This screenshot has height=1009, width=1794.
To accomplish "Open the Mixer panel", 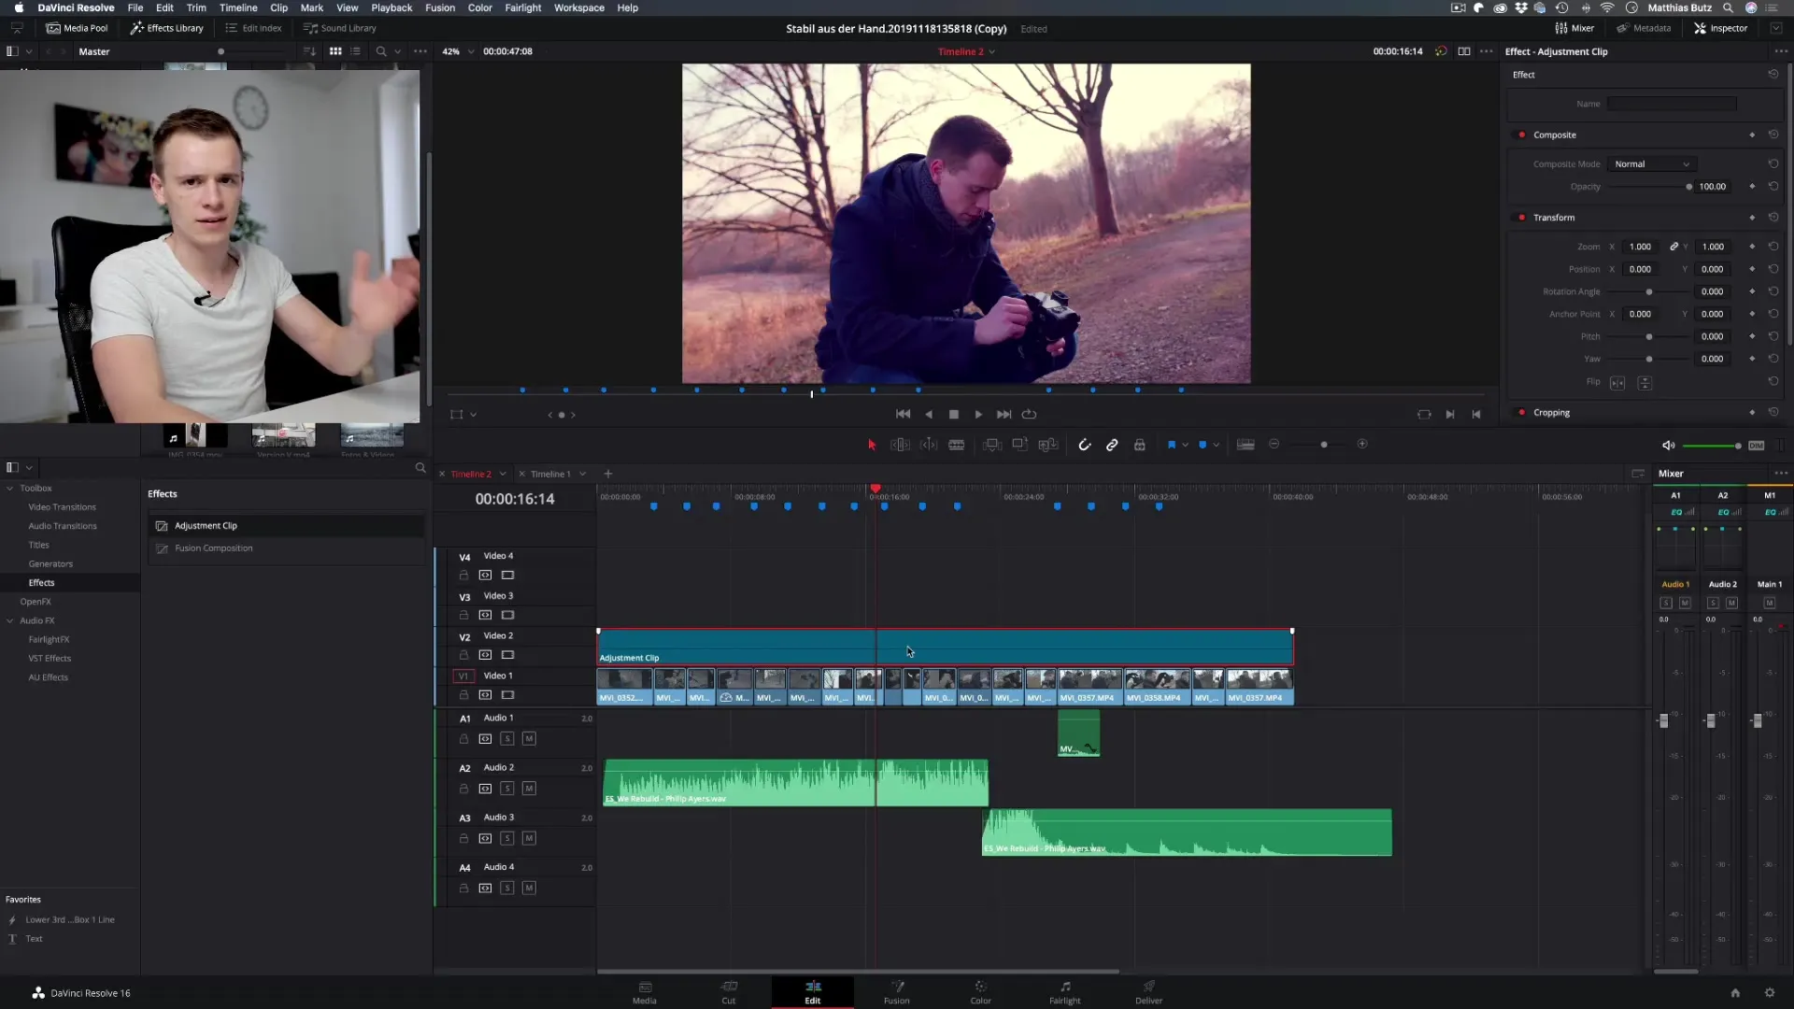I will [1574, 28].
